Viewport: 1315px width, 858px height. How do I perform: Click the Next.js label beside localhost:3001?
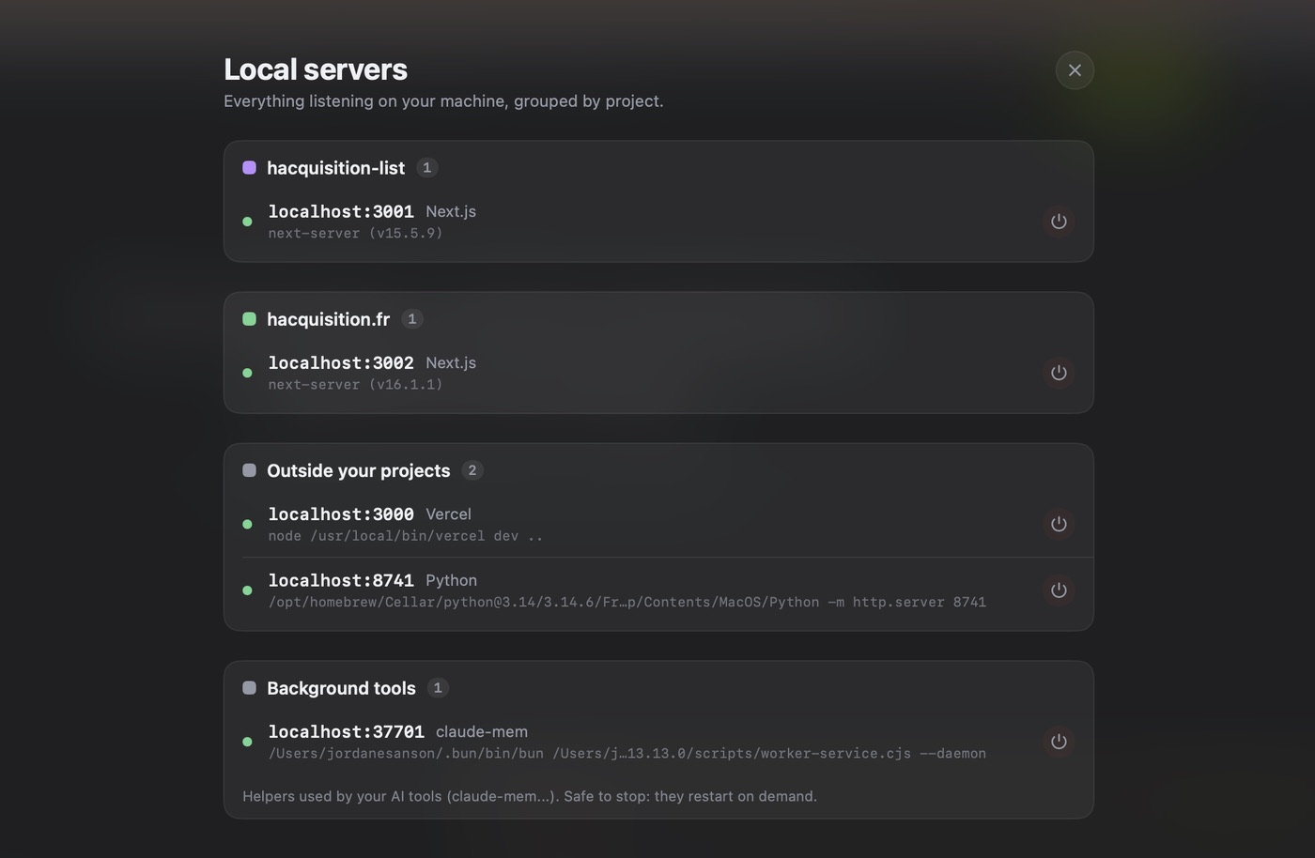pyautogui.click(x=451, y=212)
